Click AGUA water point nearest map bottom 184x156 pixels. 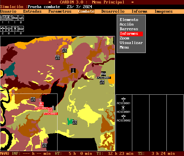point(44,145)
